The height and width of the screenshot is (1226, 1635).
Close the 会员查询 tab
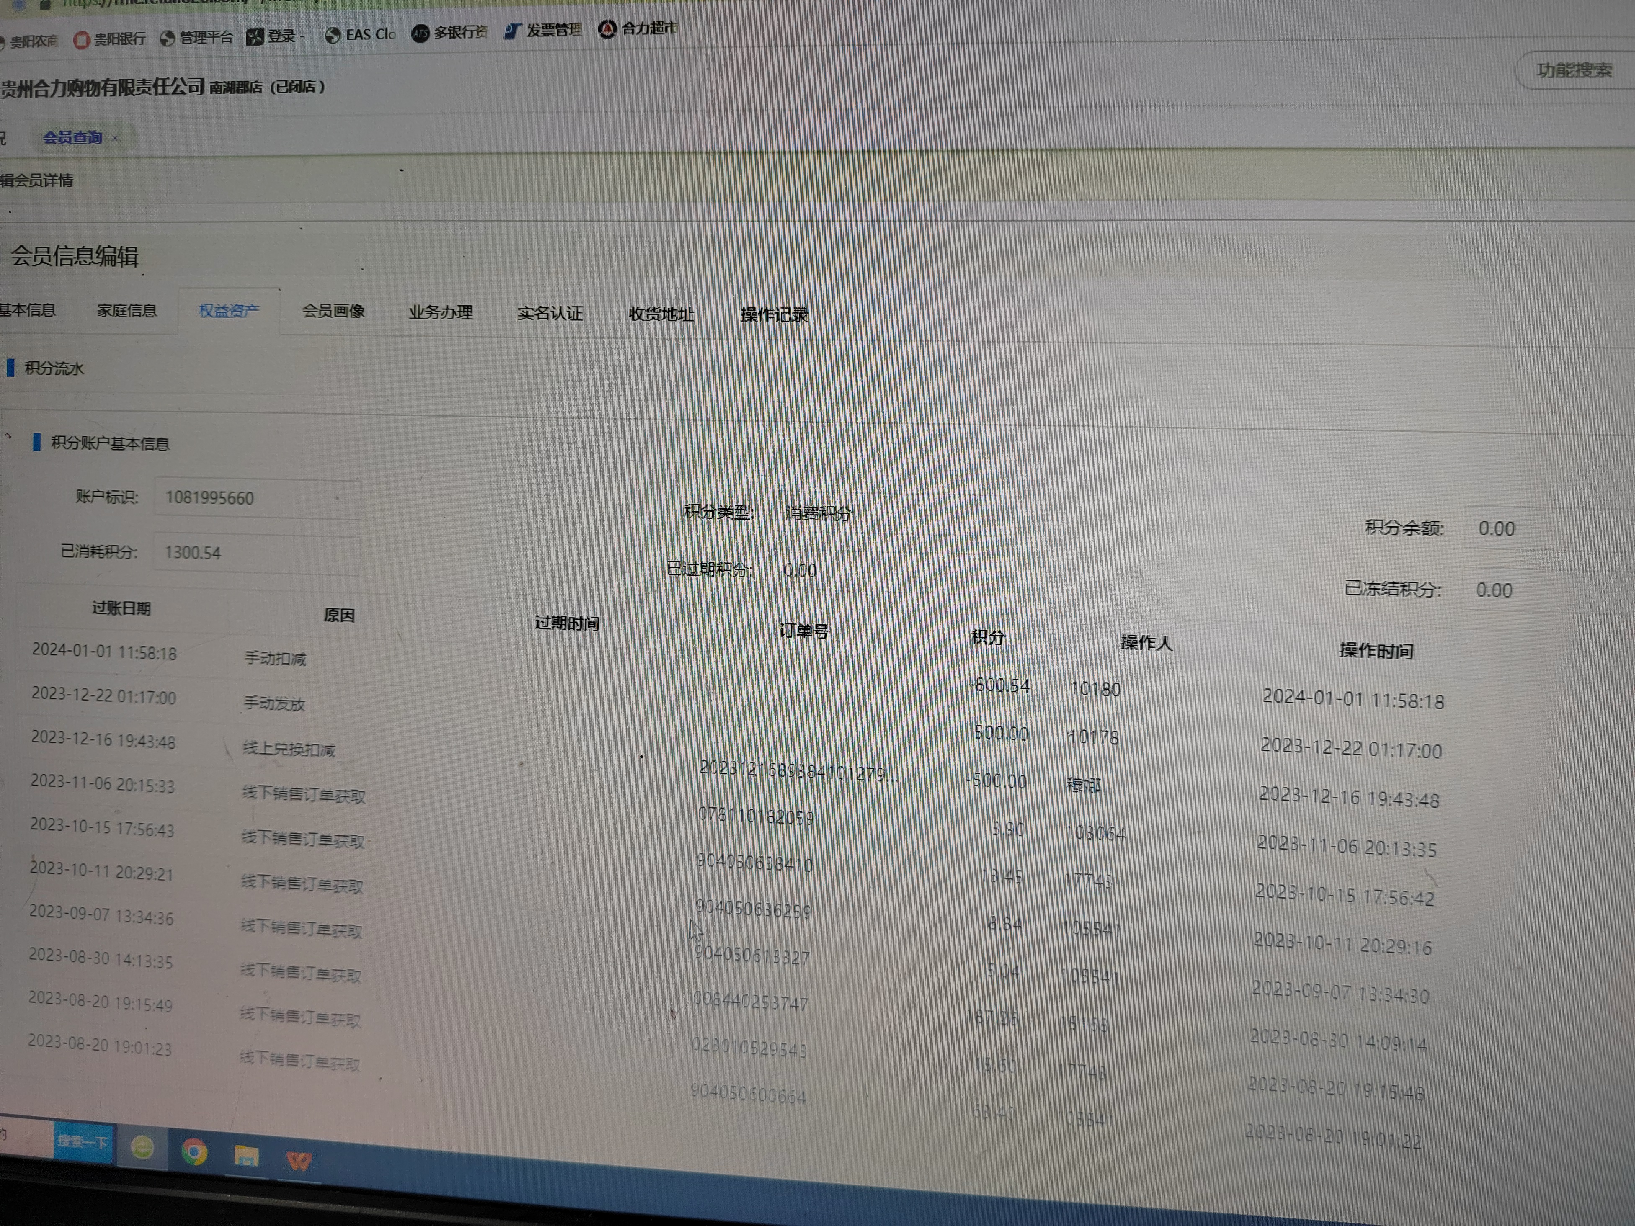pos(115,138)
